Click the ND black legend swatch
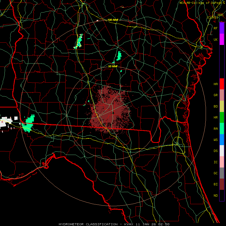Screen dimensions: 226x226 222,195
